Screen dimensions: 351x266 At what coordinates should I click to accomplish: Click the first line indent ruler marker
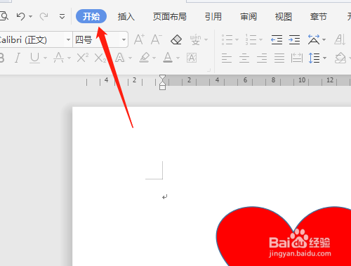pos(162,77)
